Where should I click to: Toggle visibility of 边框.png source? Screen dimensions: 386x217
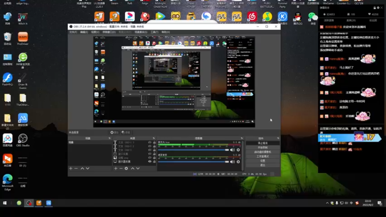click(x=150, y=158)
